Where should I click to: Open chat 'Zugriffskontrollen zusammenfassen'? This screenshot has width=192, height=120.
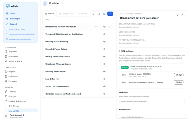[x=20, y=34]
